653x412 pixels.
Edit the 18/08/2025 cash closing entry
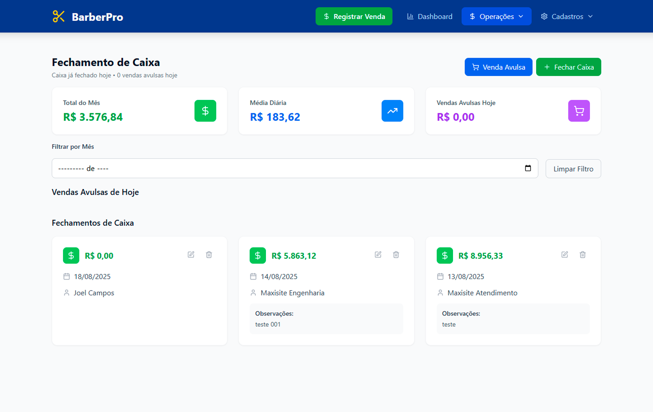191,255
